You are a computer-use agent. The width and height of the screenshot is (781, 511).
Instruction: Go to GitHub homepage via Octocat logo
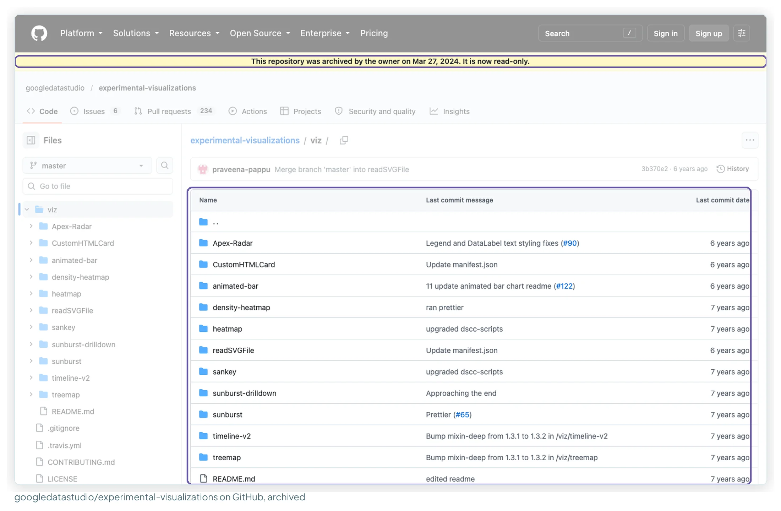pos(39,33)
